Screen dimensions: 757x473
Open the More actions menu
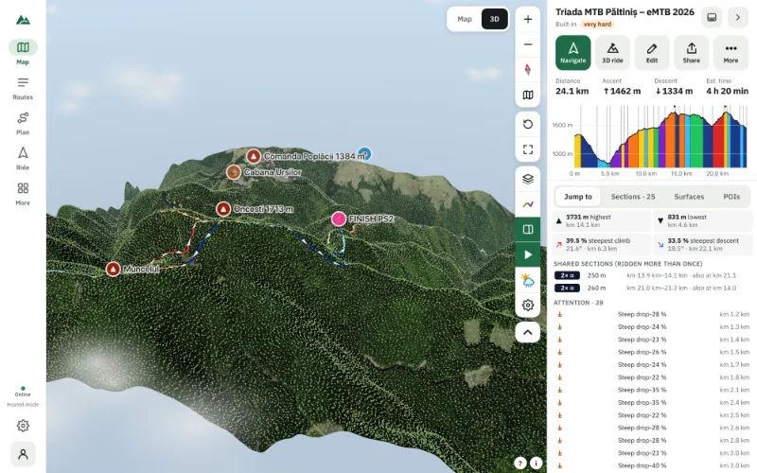731,52
